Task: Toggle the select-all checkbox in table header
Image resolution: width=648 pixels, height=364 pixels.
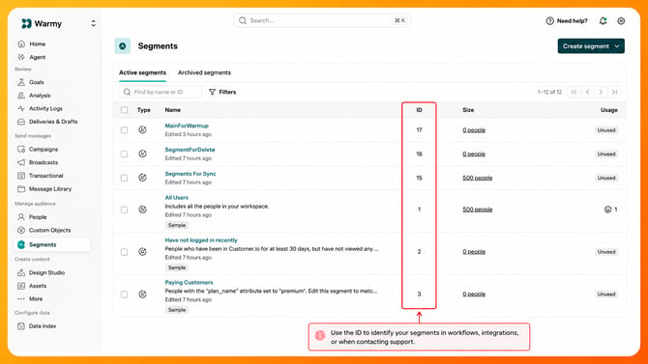Action: click(x=124, y=110)
